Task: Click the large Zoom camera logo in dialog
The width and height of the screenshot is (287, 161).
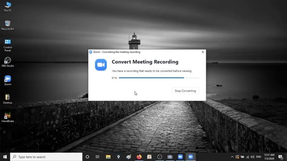Action: pyautogui.click(x=101, y=64)
